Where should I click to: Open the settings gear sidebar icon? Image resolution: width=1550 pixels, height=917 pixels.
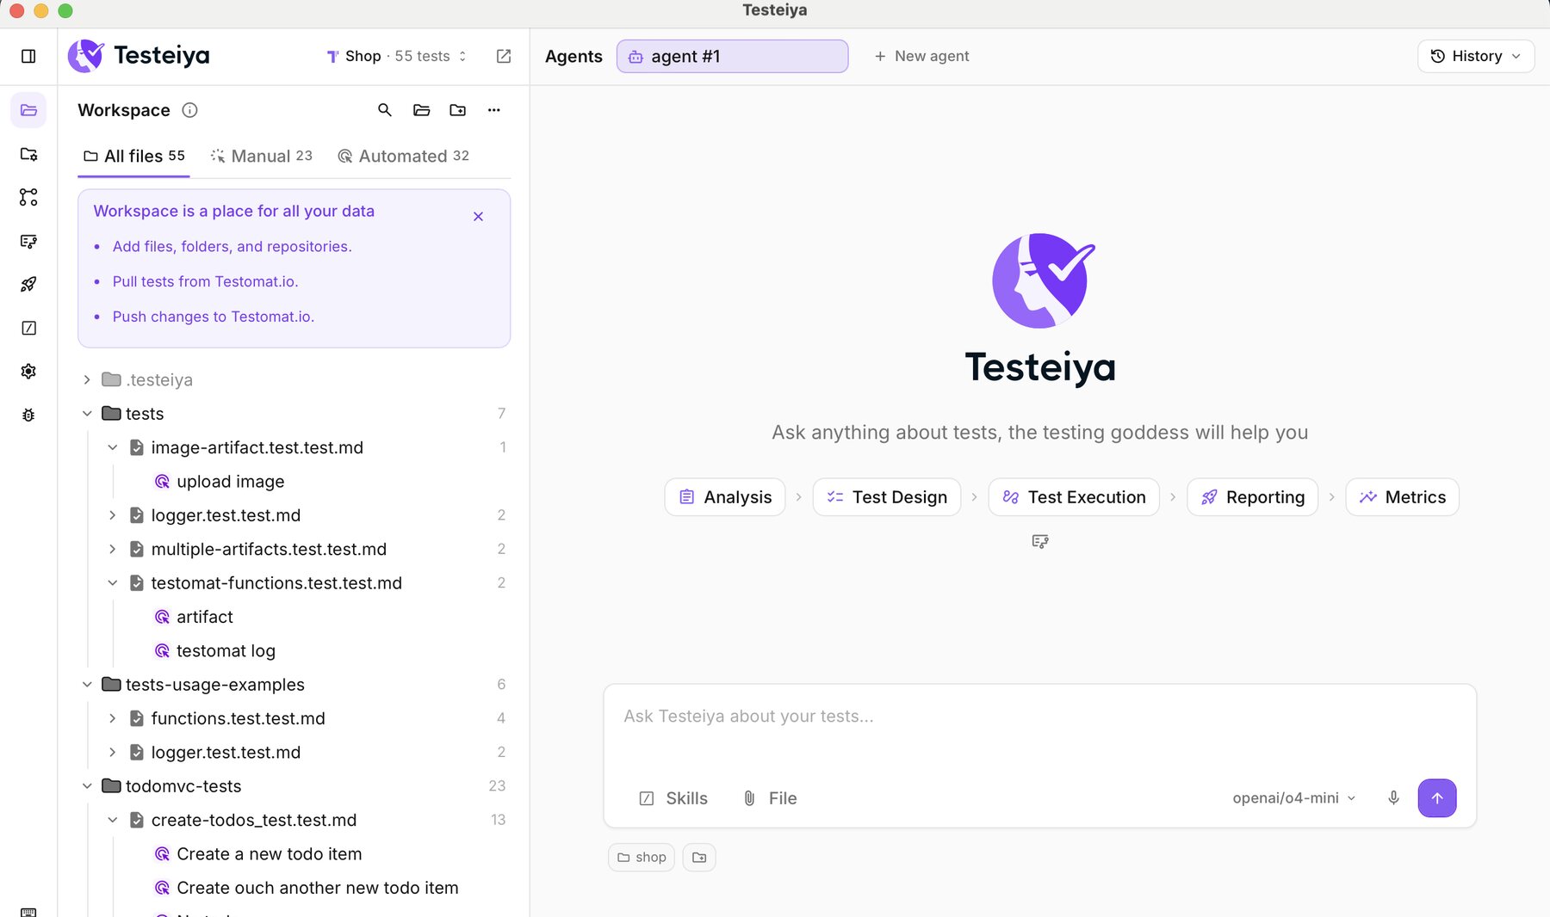point(28,371)
